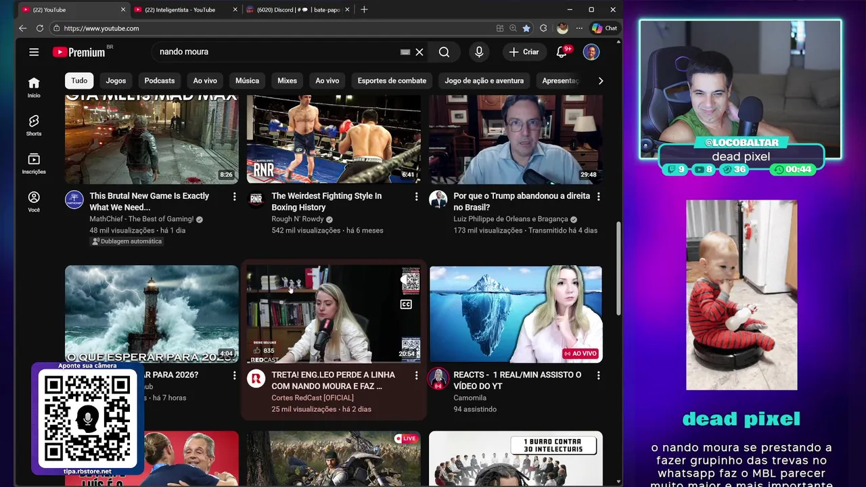Screen dimensions: 866x487
Task: Select the Tudo filter chip
Action: [79, 80]
